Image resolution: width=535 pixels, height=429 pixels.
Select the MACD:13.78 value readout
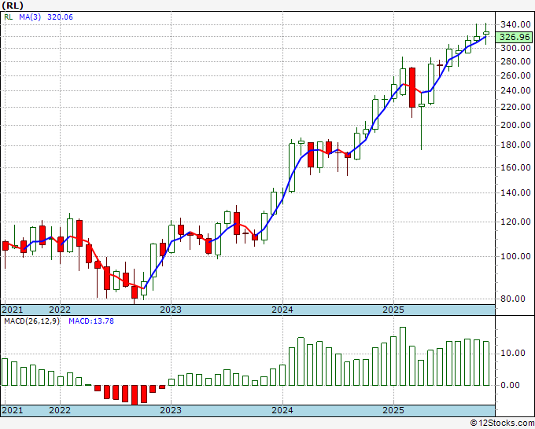[x=91, y=321]
